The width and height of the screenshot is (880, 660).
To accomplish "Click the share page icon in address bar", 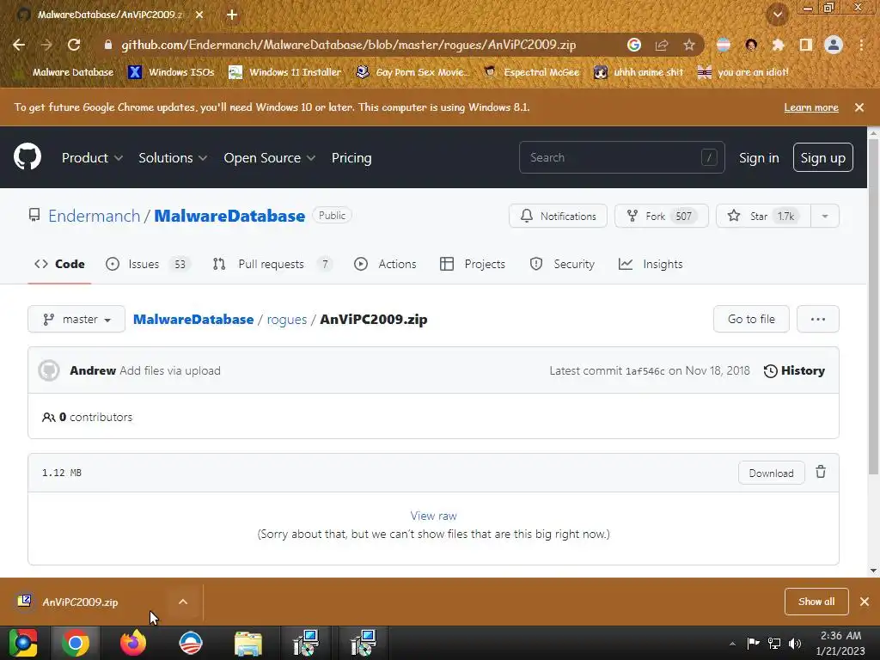I will pos(661,45).
